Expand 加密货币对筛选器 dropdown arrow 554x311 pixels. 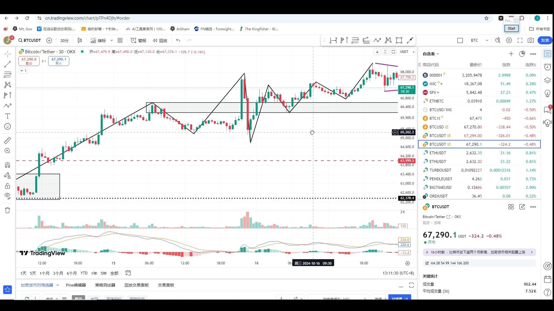[x=57, y=285]
